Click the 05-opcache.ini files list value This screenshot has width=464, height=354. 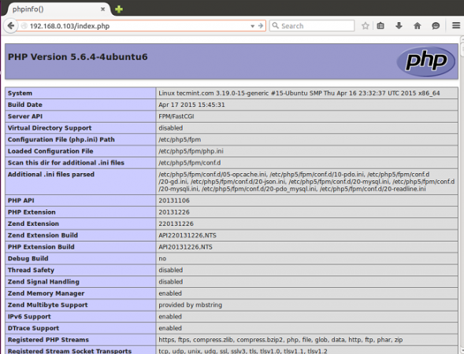point(306,182)
